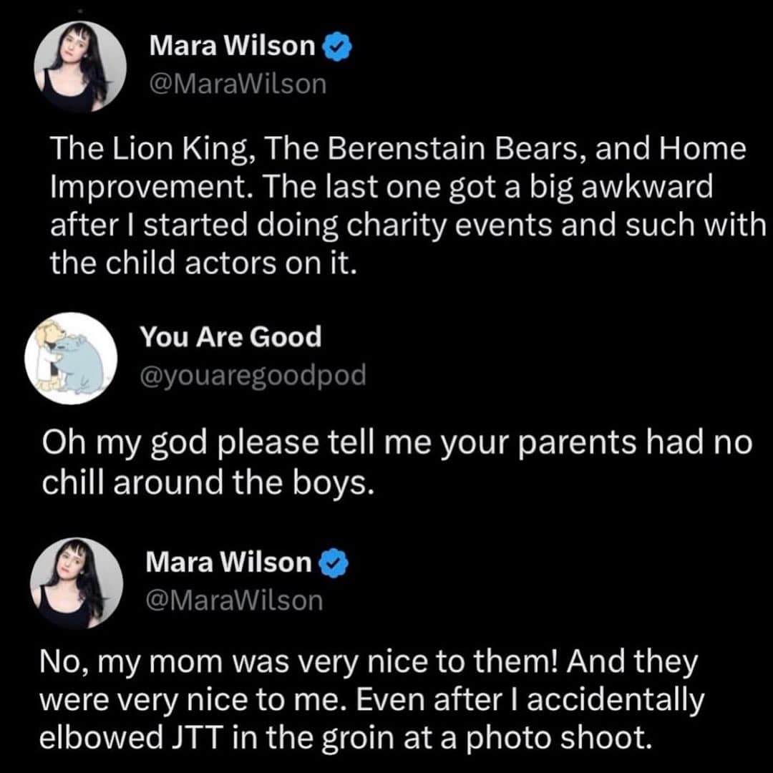Click the verified badge on the last reply
Screen dimensions: 773x773
pos(329,564)
